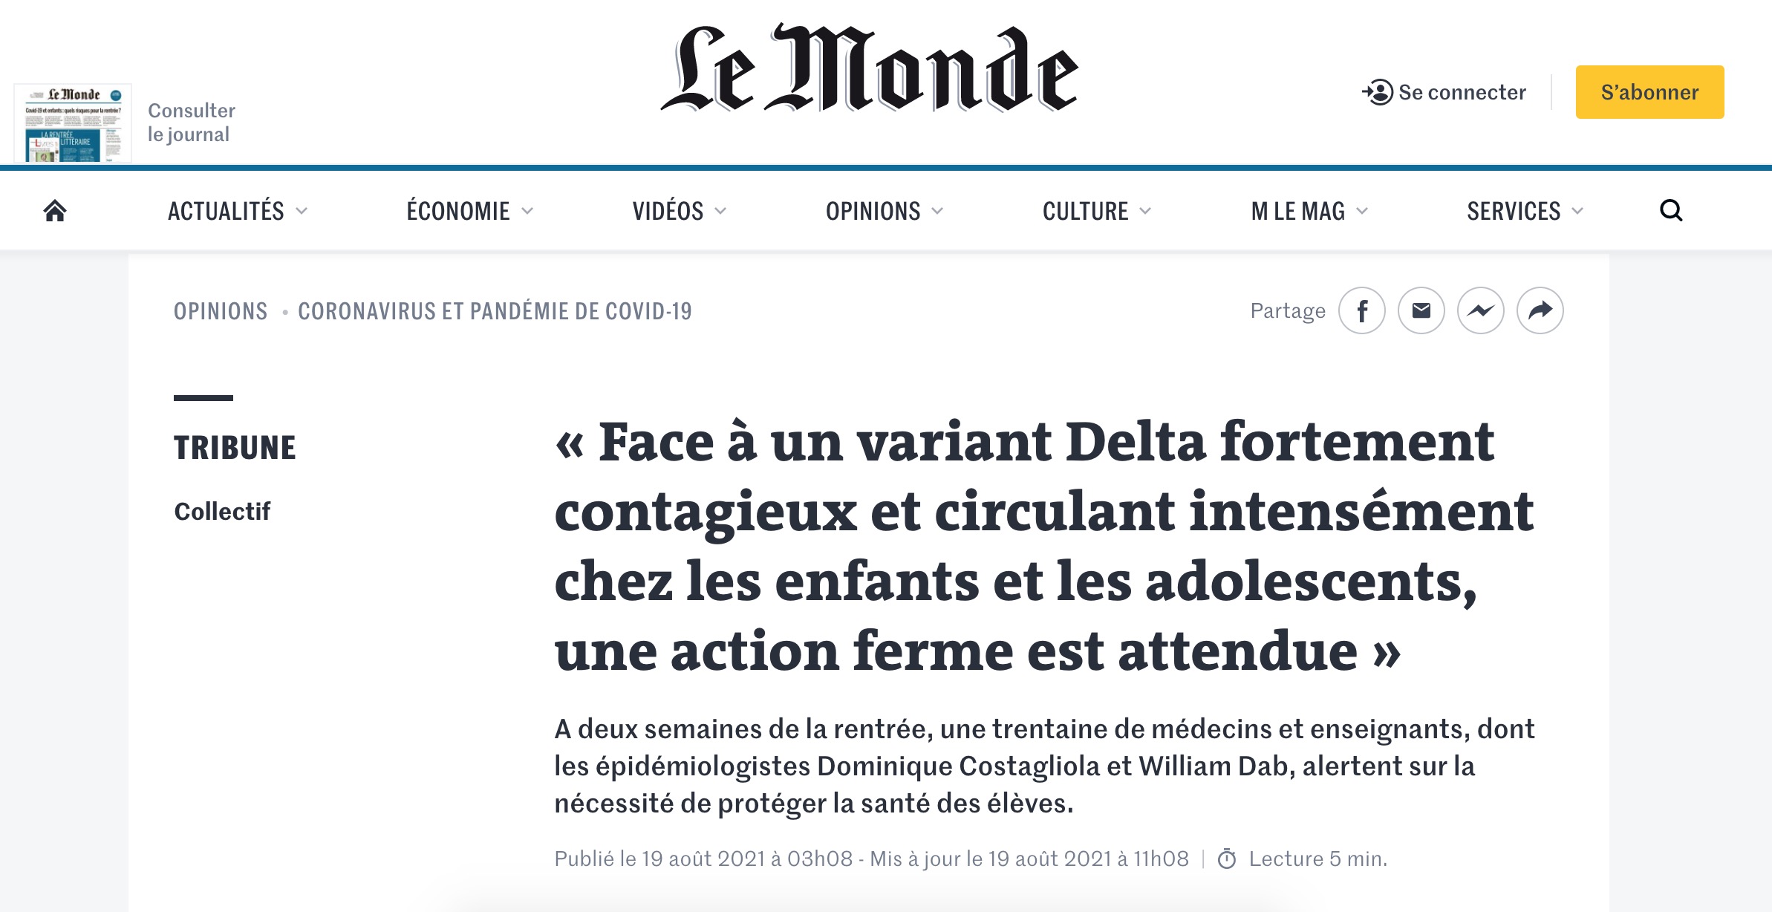Open the journal front page thumbnail
The height and width of the screenshot is (912, 1772).
point(73,123)
